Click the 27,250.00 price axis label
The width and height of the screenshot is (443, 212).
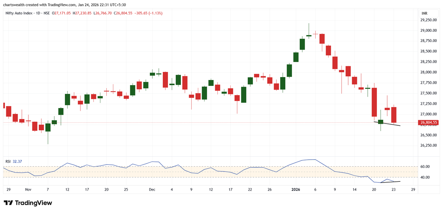coord(429,104)
